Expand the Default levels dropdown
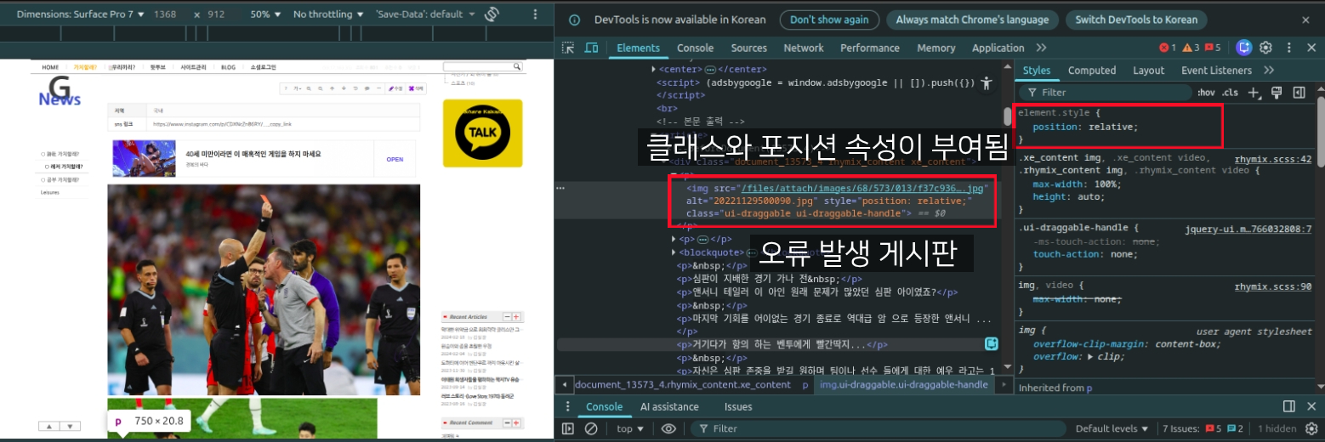Viewport: 1325px width, 442px height. coord(1112,428)
